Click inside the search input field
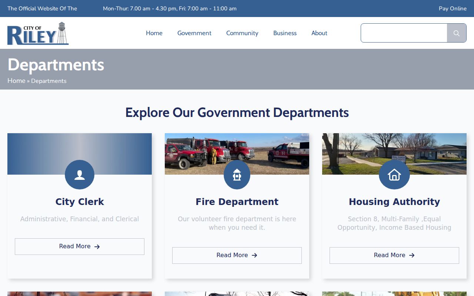The height and width of the screenshot is (296, 474). (404, 33)
